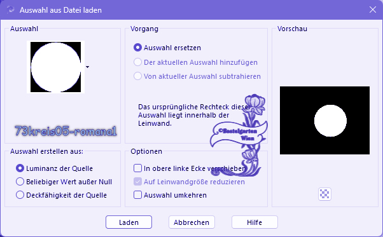Click the Laden button
Screen dimensions: 383x237
pyautogui.click(x=129, y=222)
